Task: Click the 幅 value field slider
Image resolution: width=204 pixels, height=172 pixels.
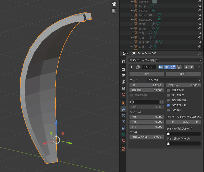Action: pos(147,85)
